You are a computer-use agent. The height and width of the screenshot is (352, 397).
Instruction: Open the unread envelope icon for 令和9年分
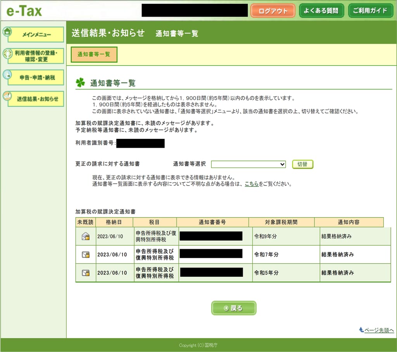pos(86,236)
